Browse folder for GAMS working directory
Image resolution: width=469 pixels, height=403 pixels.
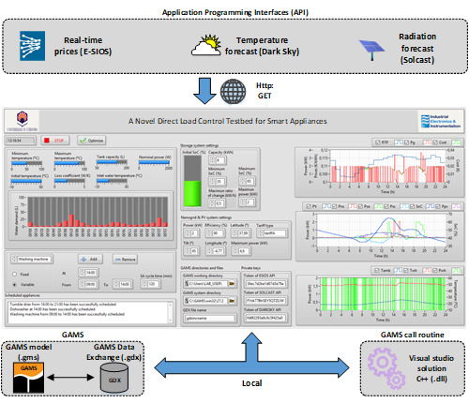click(232, 284)
